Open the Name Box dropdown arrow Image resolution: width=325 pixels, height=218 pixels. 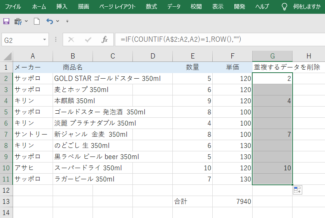(x=45, y=39)
